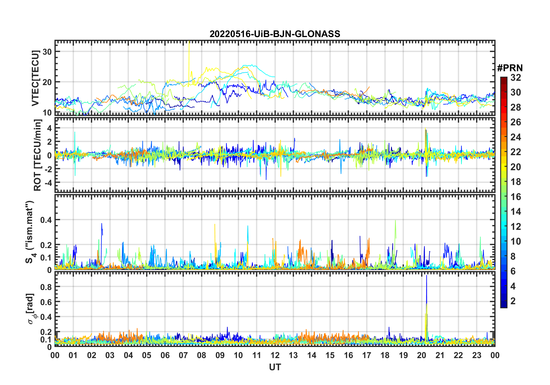
Task: Click the "13" UT hour tick label
Action: pos(293,355)
